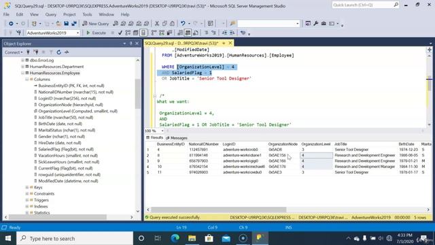435x245 pixels.
Task: Click the Paste clipboard icon
Action: coord(172,24)
